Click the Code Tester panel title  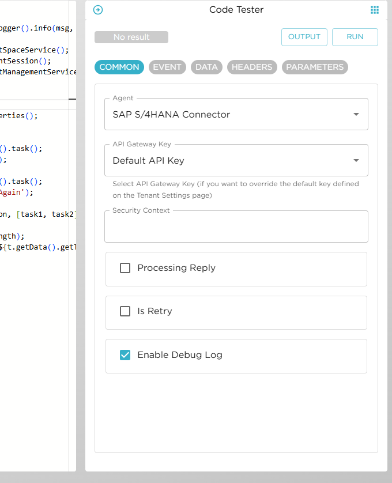point(236,10)
